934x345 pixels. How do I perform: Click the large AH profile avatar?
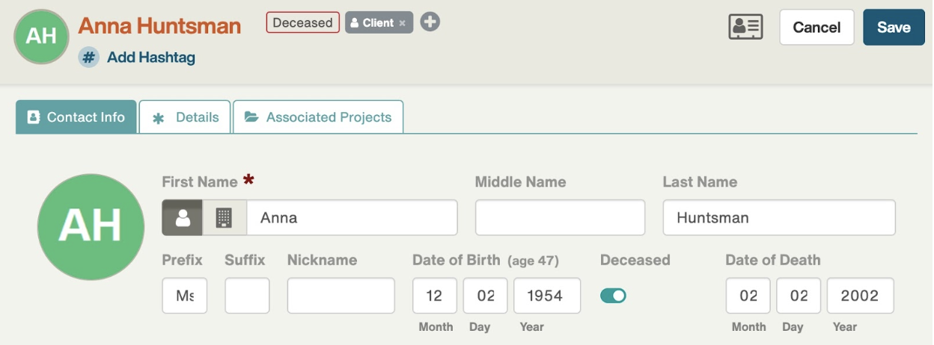click(x=91, y=227)
